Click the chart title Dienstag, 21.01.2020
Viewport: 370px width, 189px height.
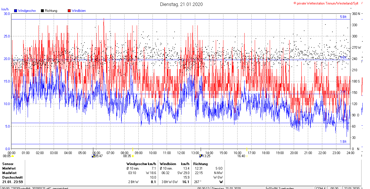(x=181, y=4)
